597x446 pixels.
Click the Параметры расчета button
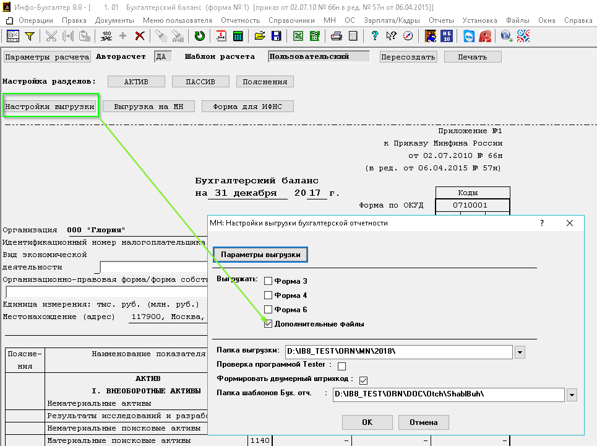point(47,57)
